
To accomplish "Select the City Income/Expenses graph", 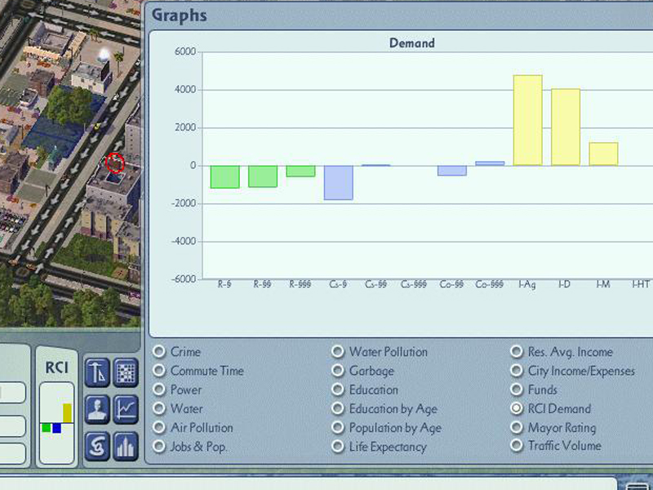I will coord(516,371).
